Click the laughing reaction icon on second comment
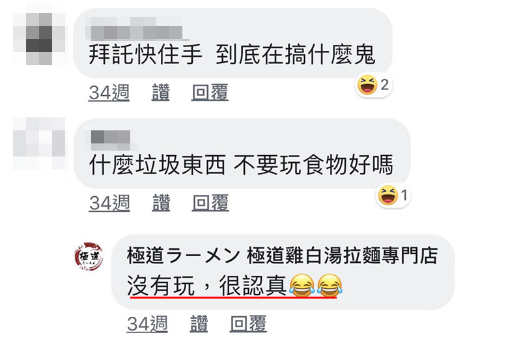Image resolution: width=521 pixels, height=339 pixels. tap(387, 196)
